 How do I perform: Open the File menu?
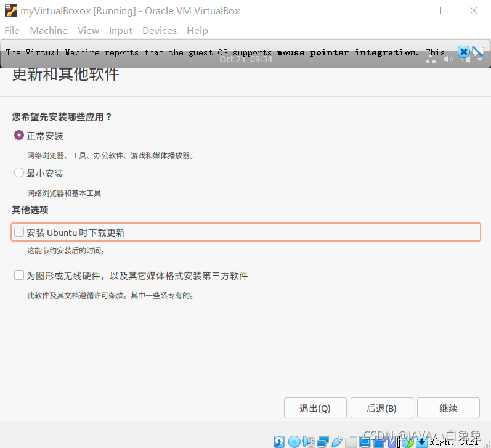pyautogui.click(x=12, y=30)
